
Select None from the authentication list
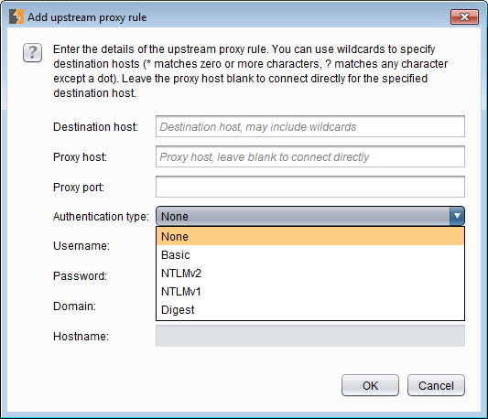click(x=310, y=236)
